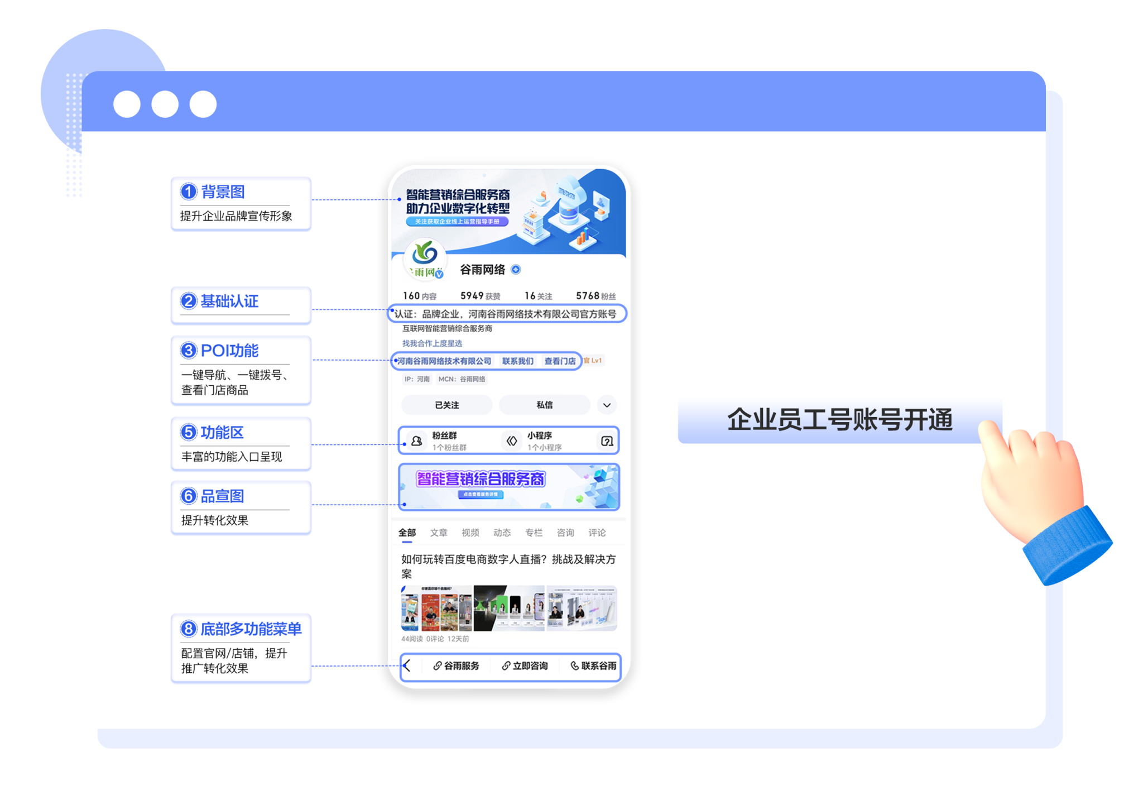Screen dimensions: 1143x795
Task: Switch to the 专栏 tab
Action: [x=534, y=533]
